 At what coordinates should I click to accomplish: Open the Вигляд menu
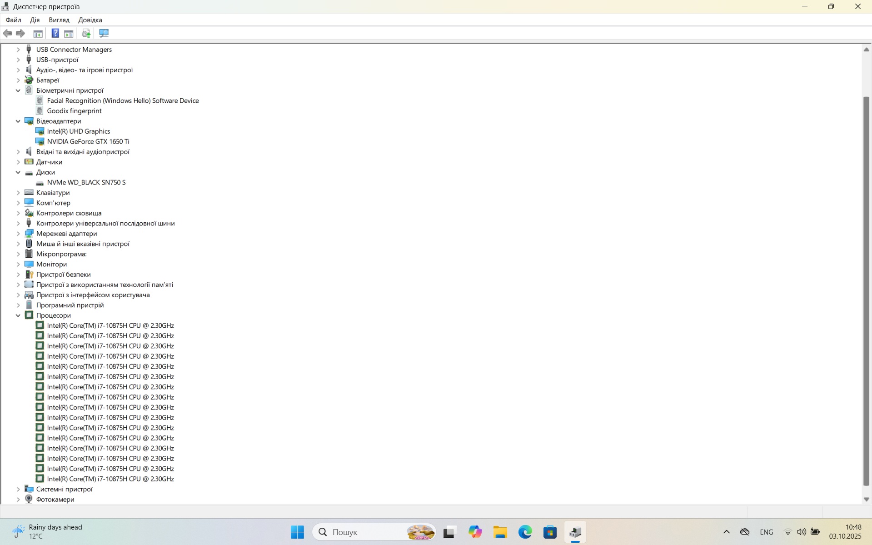coord(59,20)
